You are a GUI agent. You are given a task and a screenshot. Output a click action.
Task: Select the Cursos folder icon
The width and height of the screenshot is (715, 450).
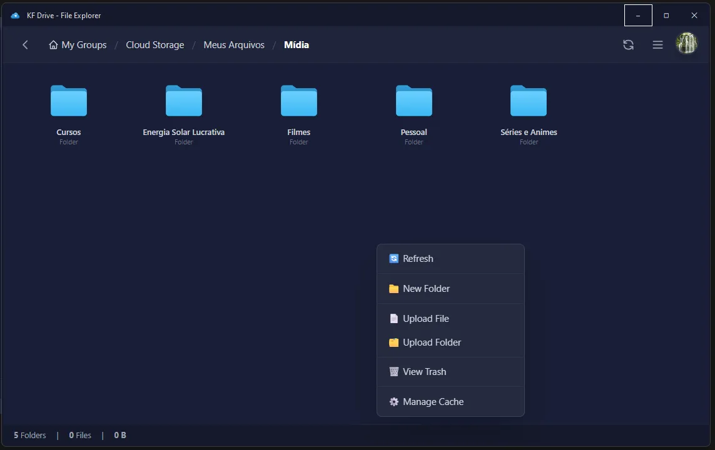click(69, 101)
